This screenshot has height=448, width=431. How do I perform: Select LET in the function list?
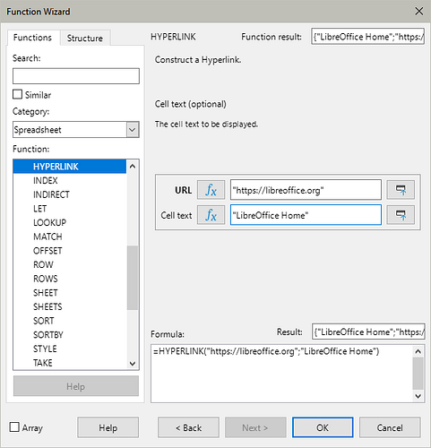(x=70, y=209)
